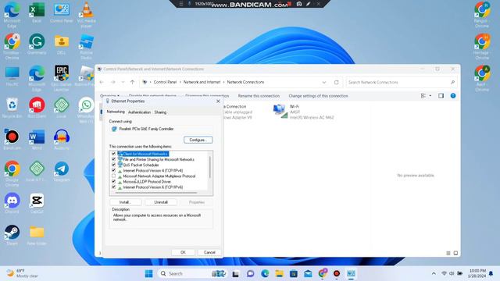Screen dimensions: 500x281
Task: Open File Explorer from taskbar
Action: point(280,273)
